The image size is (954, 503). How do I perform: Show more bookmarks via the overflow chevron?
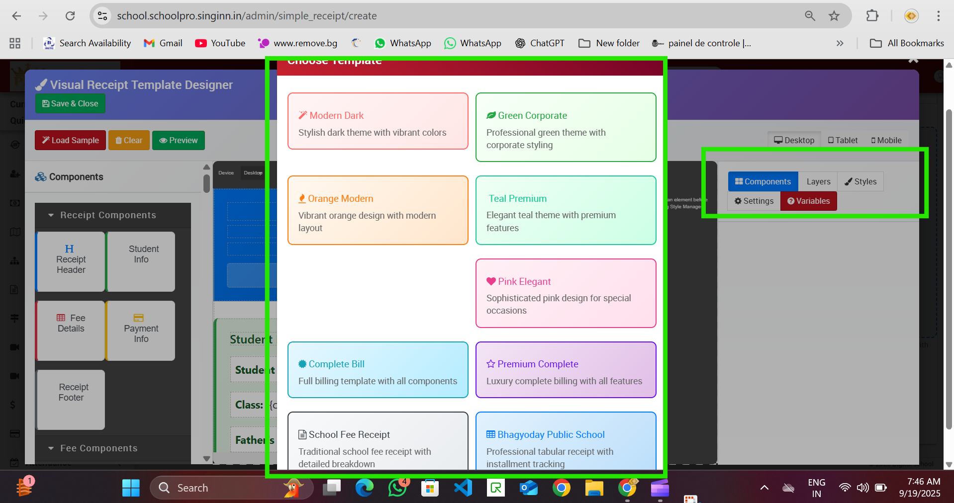pos(840,43)
